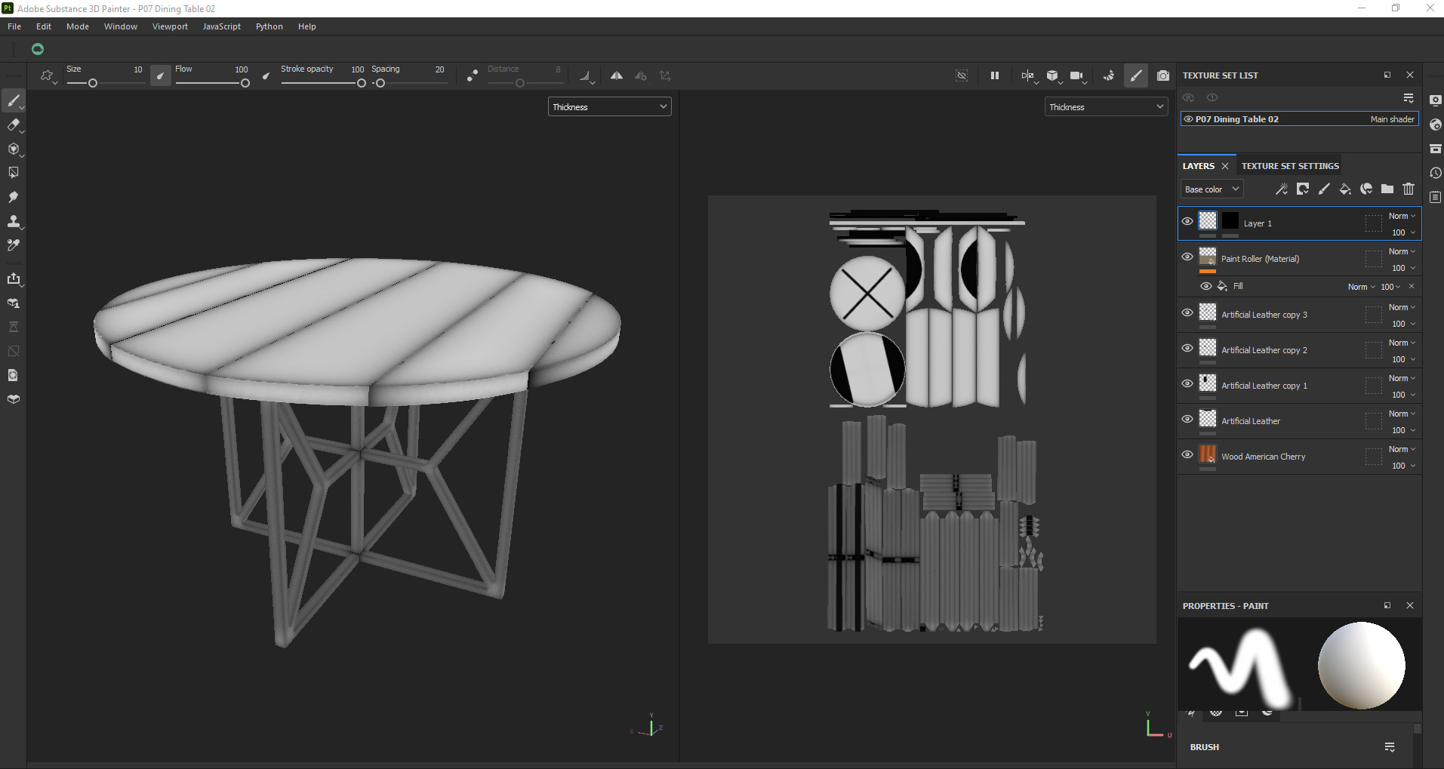Open the Edit menu

point(44,26)
